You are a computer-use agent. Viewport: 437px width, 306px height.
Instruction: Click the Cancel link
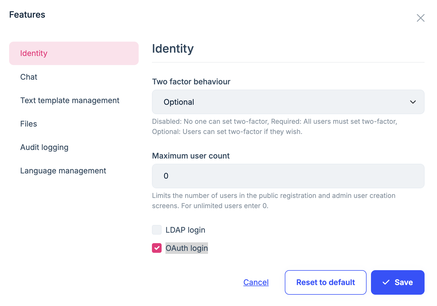(x=256, y=282)
